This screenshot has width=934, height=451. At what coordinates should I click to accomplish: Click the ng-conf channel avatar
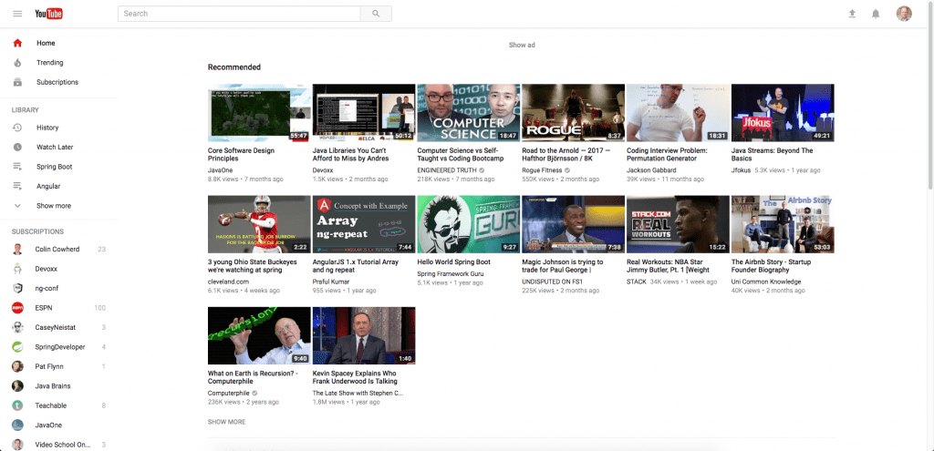click(x=18, y=289)
